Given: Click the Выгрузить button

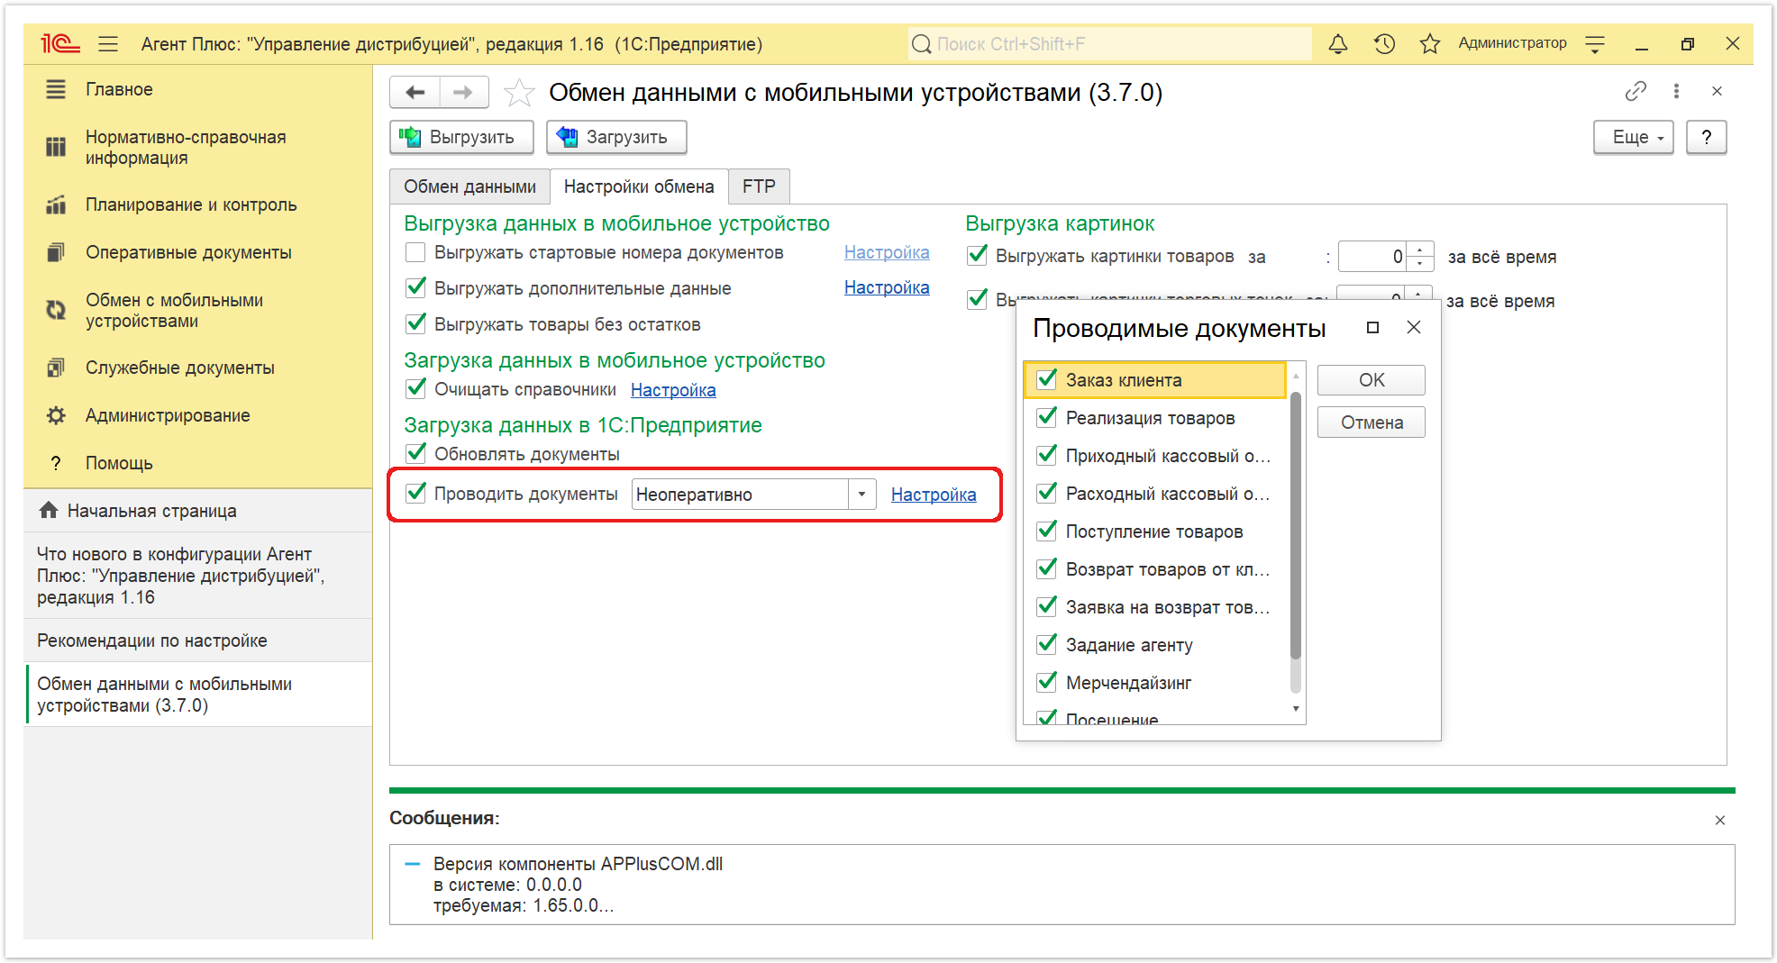Looking at the screenshot, I should [461, 137].
